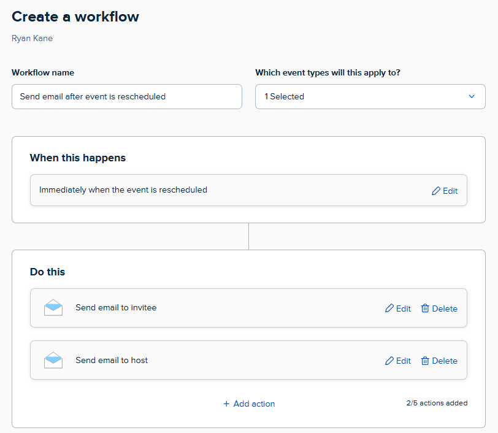Click the plus icon beside Add action
Image resolution: width=498 pixels, height=433 pixels.
click(226, 404)
